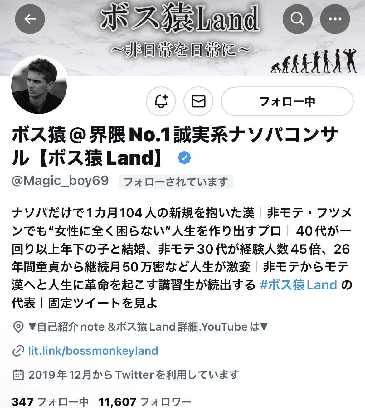View the 11,607 フォロワー followers list
Image resolution: width=365 pixels, height=408 pixels.
(x=145, y=402)
